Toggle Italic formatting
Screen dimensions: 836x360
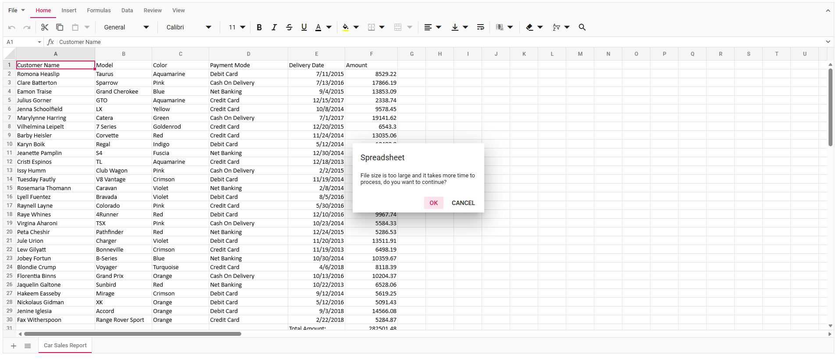pyautogui.click(x=274, y=27)
